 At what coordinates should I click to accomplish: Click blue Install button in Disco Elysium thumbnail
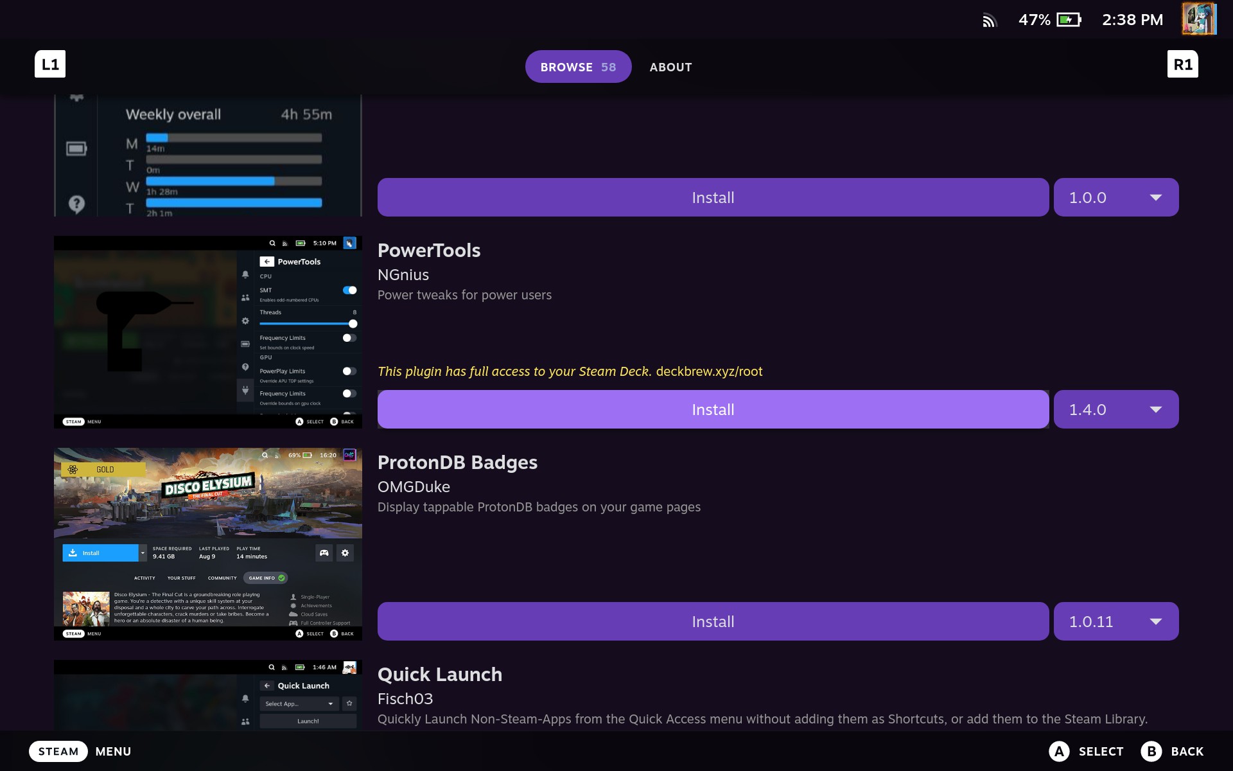[x=100, y=553]
